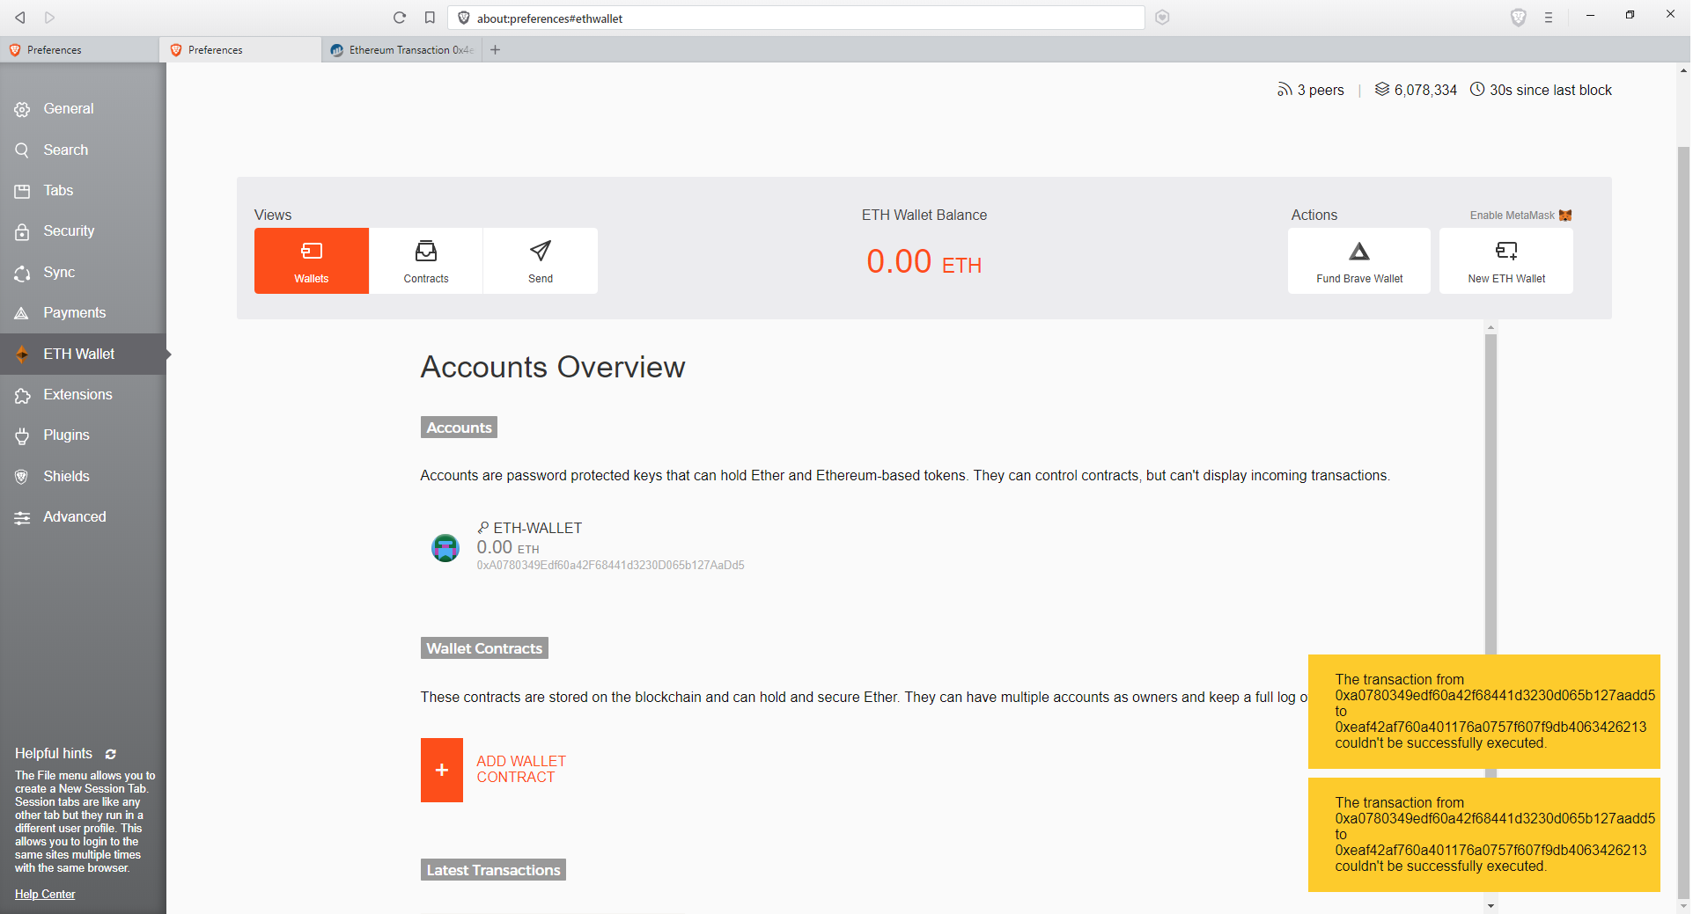Click the Plugins plug icon
This screenshot has width=1693, height=914.
tap(22, 435)
